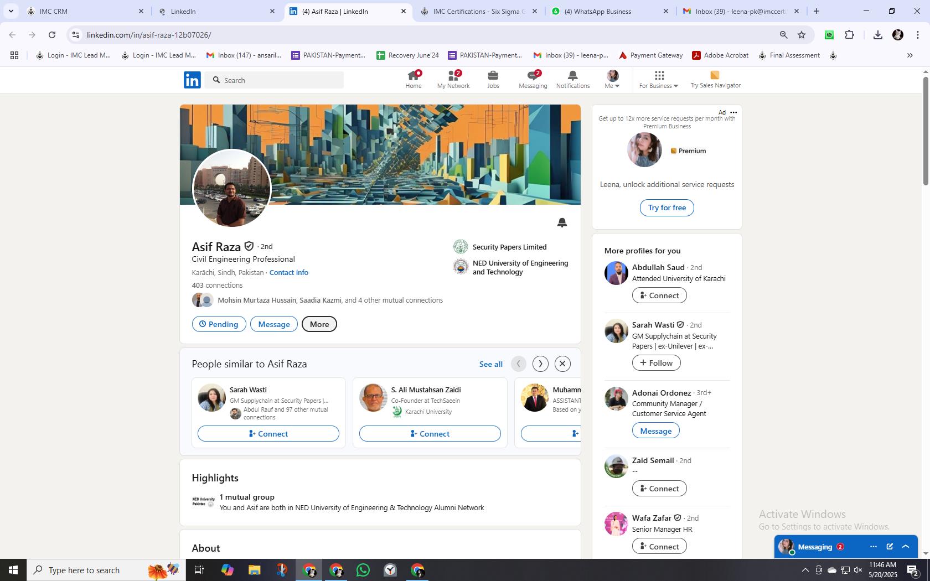Click Asif Raza profile photo
930x581 pixels.
[231, 188]
